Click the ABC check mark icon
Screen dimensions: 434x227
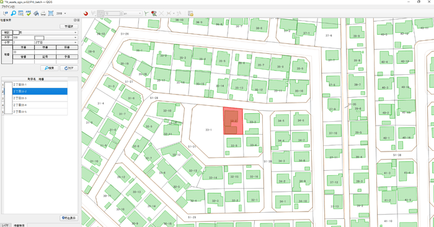(29, 13)
